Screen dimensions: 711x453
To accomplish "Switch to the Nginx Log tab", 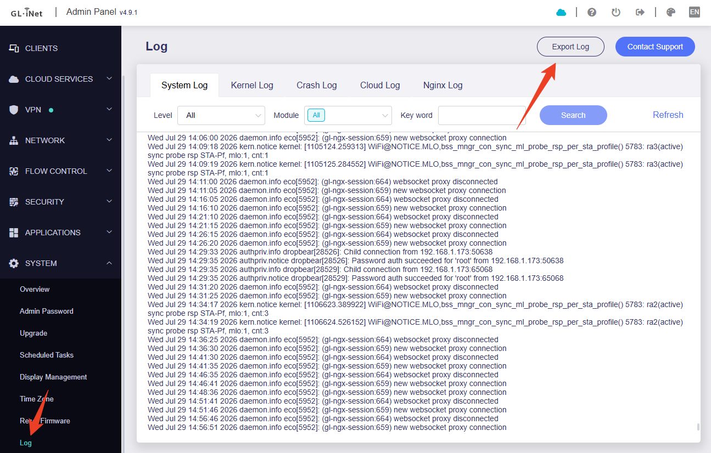I will [443, 85].
